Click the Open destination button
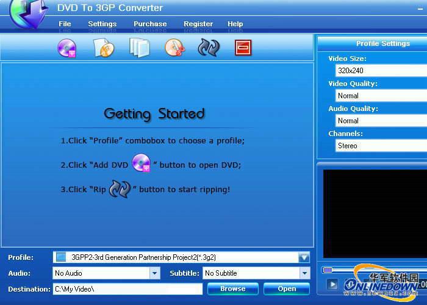The image size is (427, 305). coord(287,289)
